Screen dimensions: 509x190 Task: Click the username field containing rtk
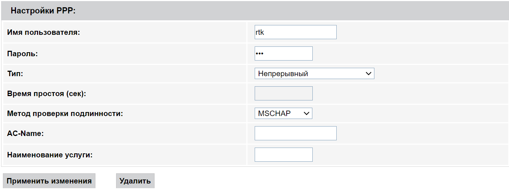coord(295,32)
